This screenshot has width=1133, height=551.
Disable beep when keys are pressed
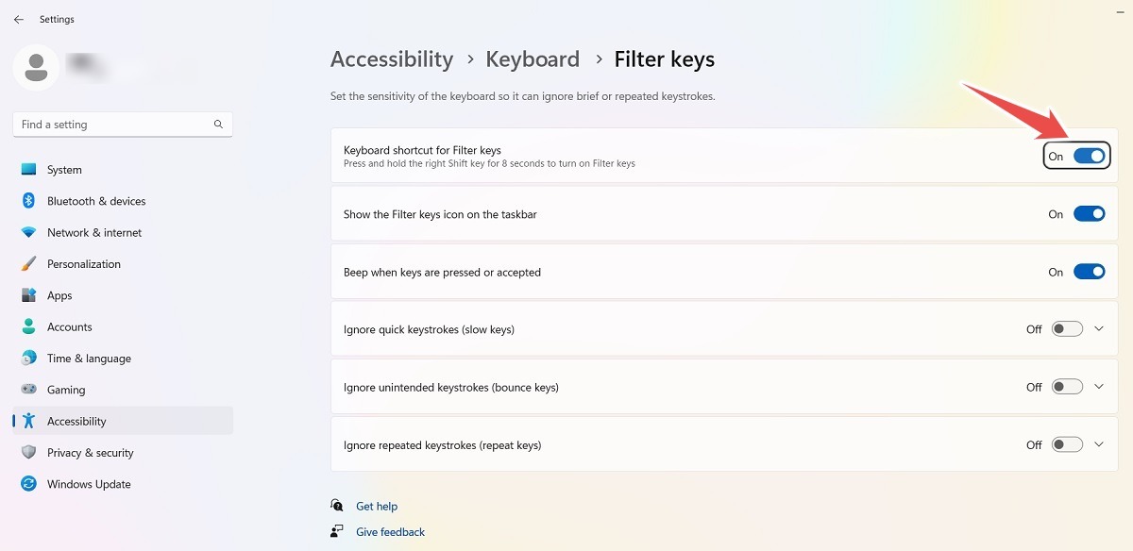click(x=1088, y=271)
